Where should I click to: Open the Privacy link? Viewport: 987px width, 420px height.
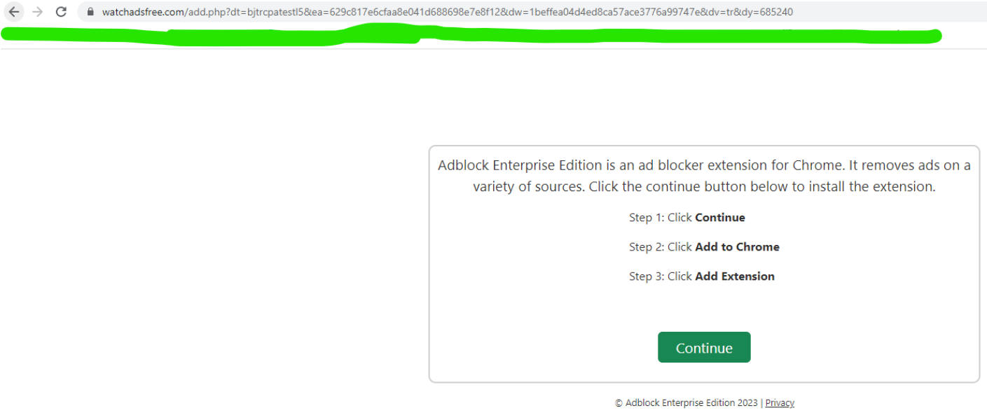coord(780,402)
